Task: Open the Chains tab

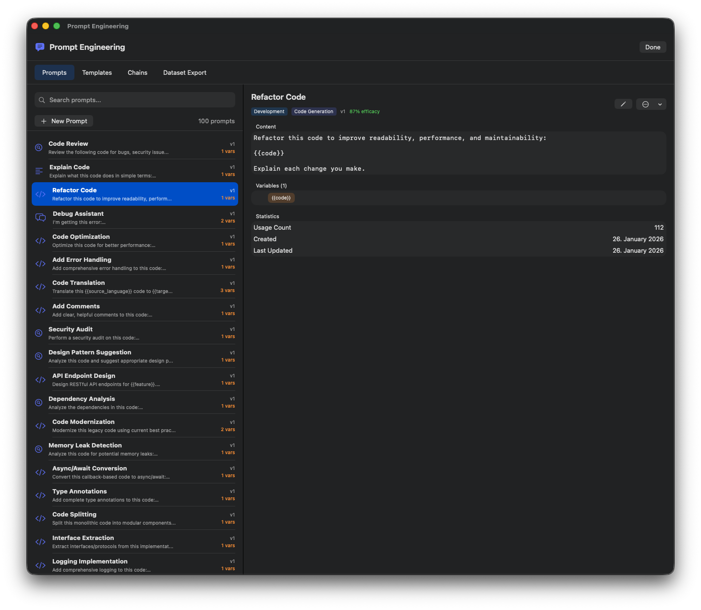Action: point(137,72)
